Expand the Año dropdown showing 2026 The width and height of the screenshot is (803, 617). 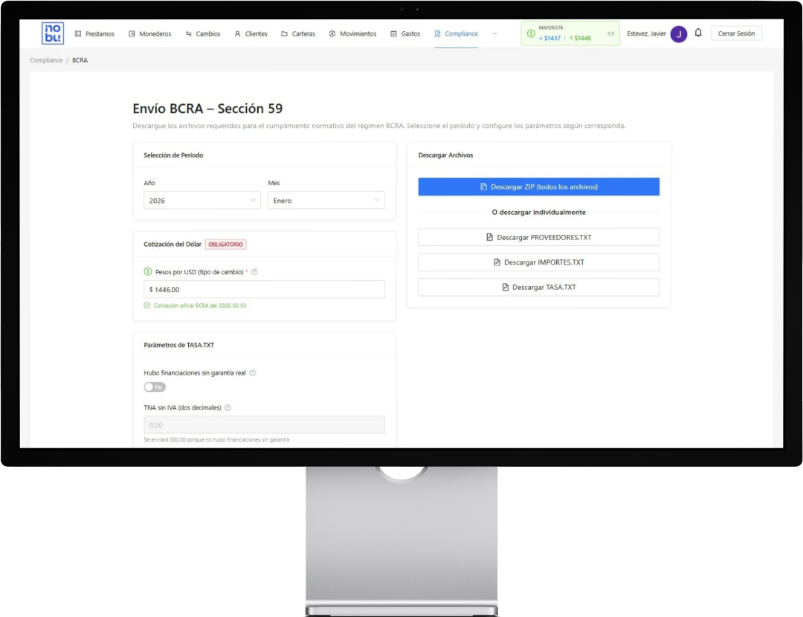click(x=201, y=201)
